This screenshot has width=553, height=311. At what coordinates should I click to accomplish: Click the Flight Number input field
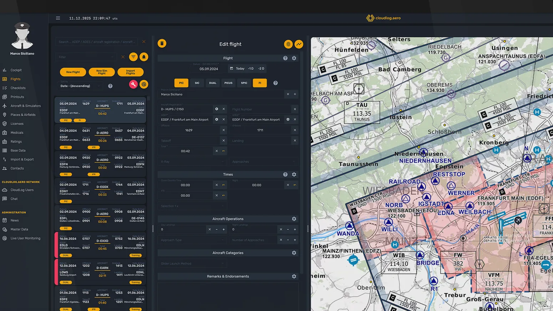click(x=261, y=109)
